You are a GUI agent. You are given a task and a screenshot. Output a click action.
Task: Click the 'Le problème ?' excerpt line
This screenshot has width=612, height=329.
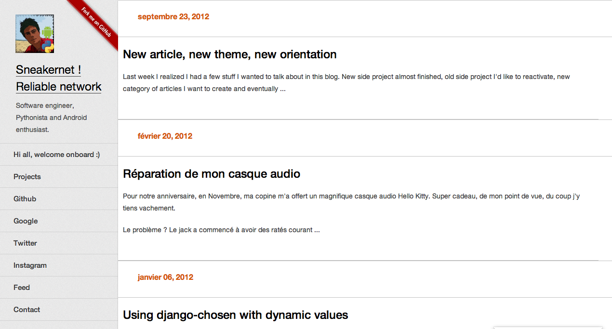(x=221, y=230)
